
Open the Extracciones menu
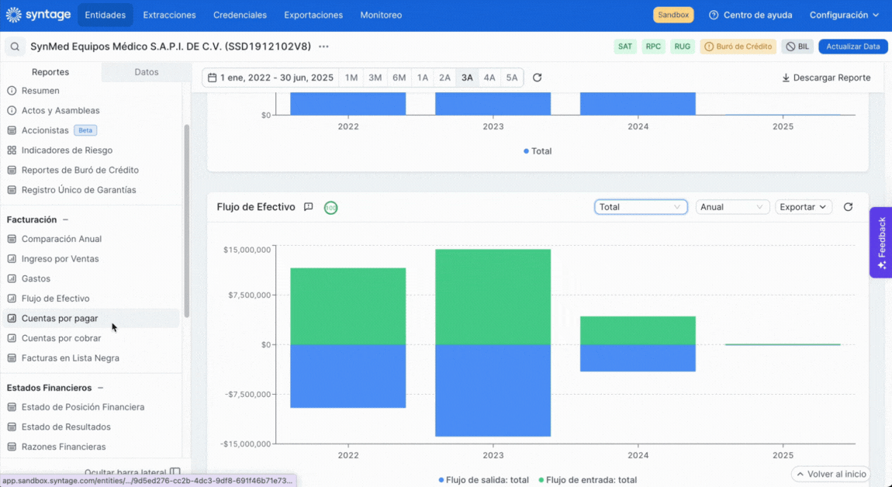coord(170,15)
